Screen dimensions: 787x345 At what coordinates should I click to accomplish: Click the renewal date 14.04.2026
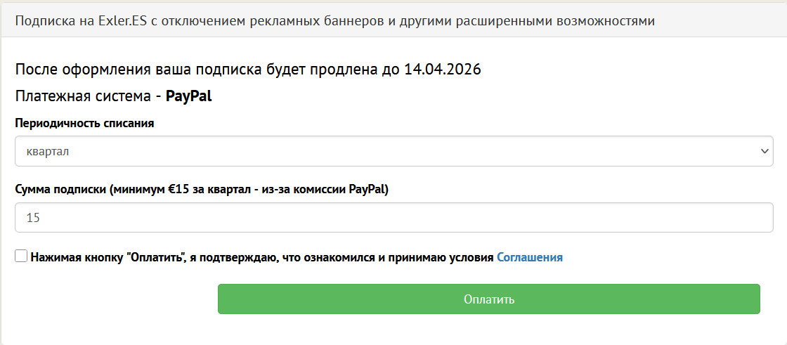(x=442, y=70)
